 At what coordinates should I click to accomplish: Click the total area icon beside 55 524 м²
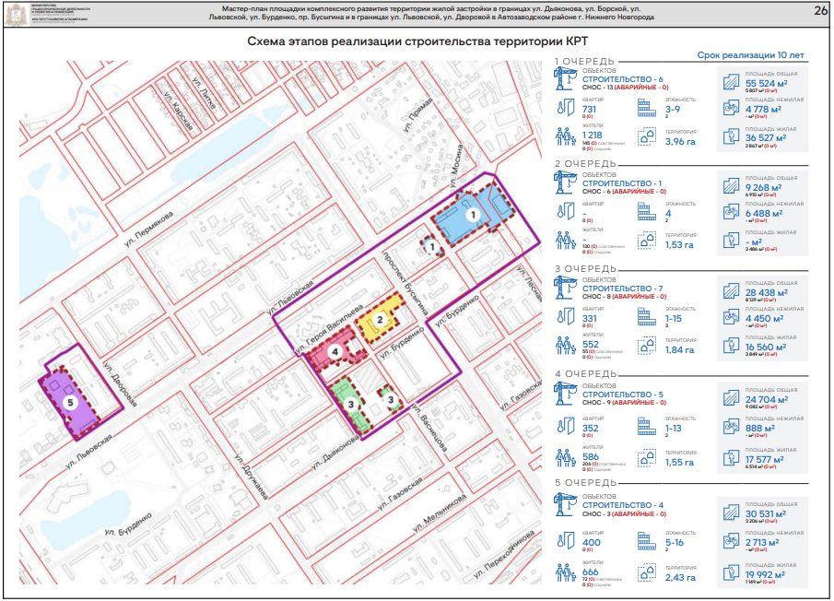click(730, 80)
